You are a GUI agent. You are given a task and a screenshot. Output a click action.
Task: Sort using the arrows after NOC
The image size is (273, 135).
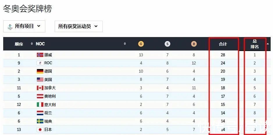pyautogui.click(x=125, y=44)
